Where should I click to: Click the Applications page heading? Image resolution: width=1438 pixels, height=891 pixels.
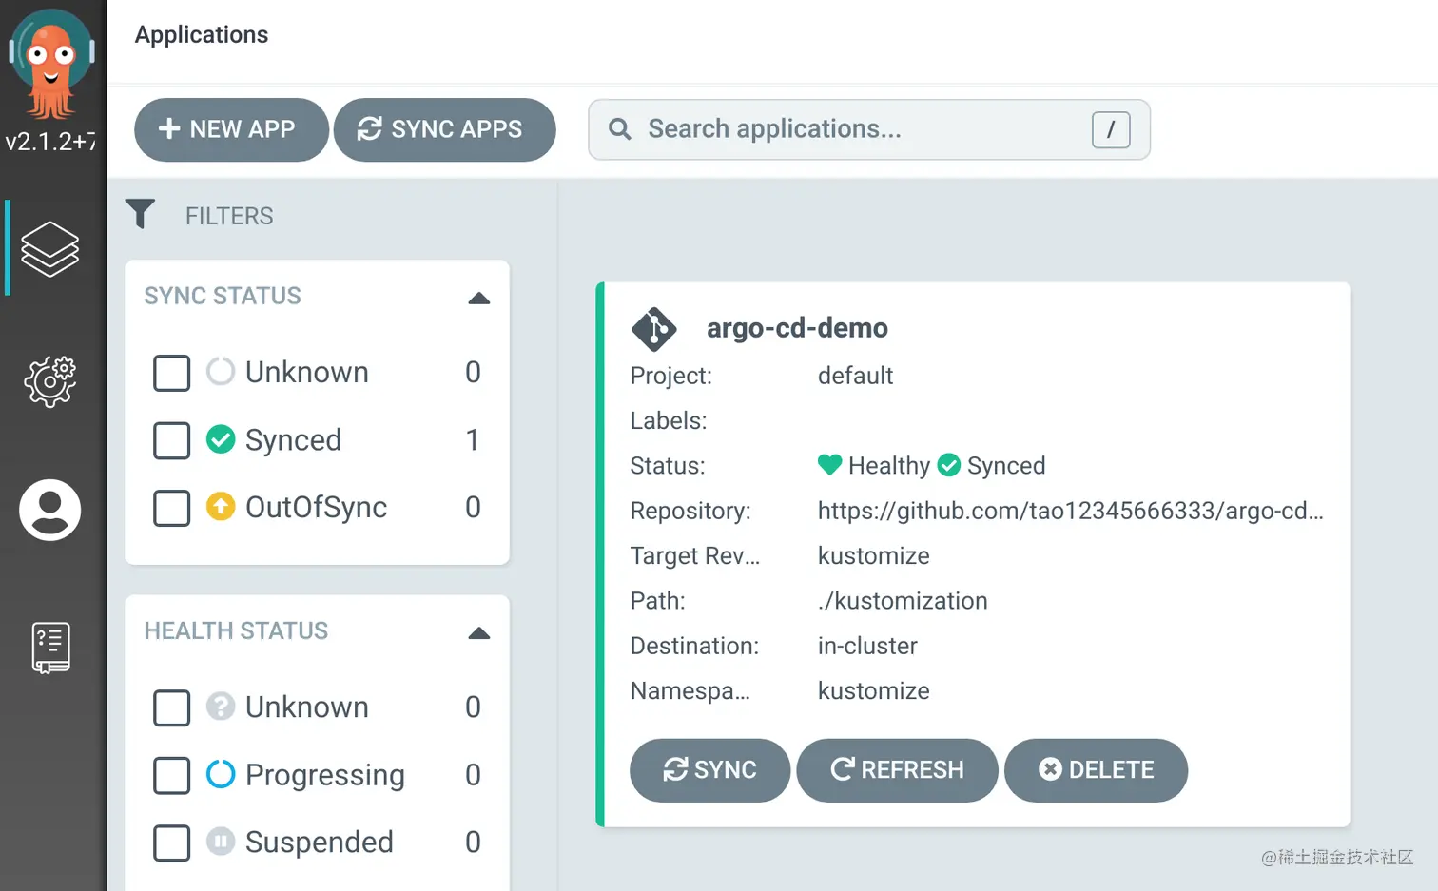pyautogui.click(x=202, y=34)
